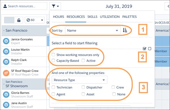
Task: Tick the Crew resource type
Action: pyautogui.click(x=113, y=87)
